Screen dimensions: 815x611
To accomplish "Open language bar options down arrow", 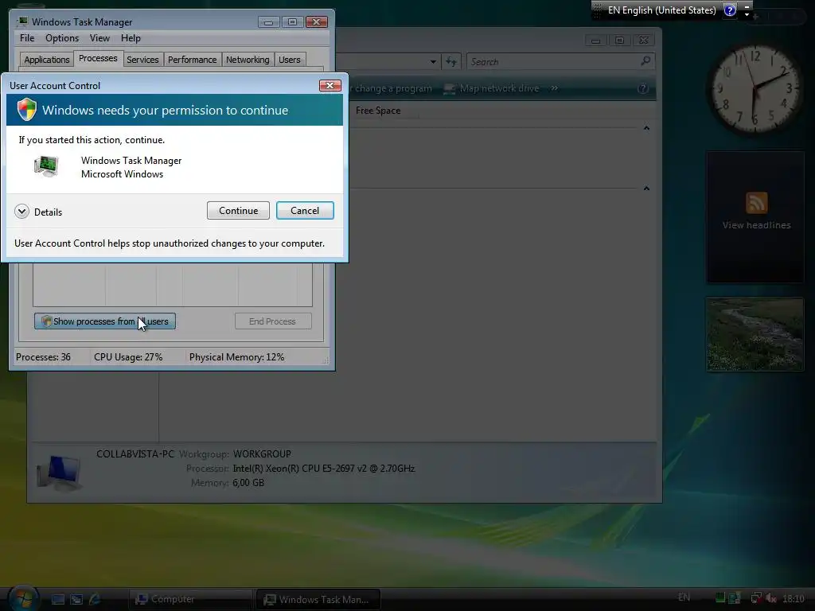I will click(747, 14).
